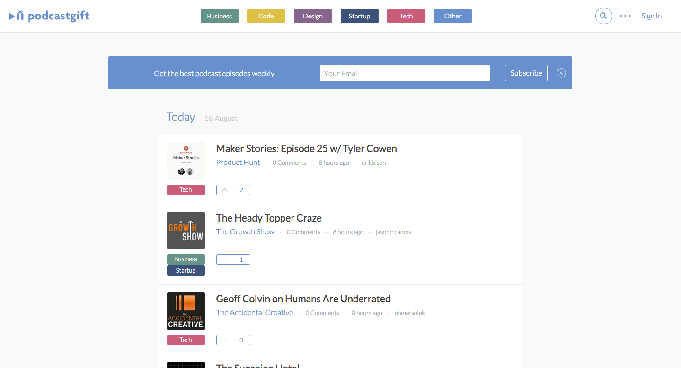Click vote count 0 on Geoff Colvin episode
Image resolution: width=681 pixels, height=368 pixels.
pos(241,340)
